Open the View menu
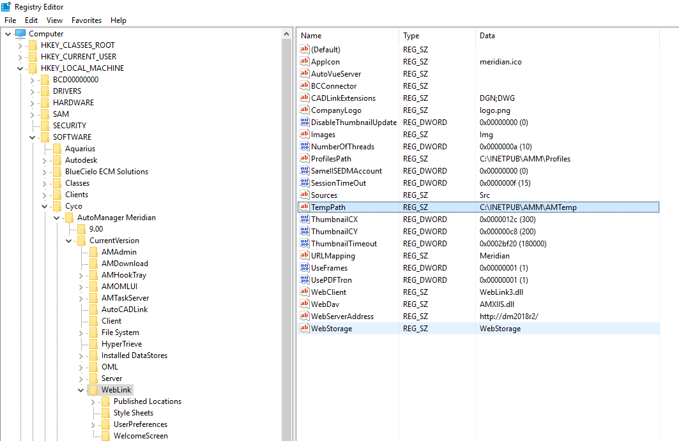 (54, 20)
